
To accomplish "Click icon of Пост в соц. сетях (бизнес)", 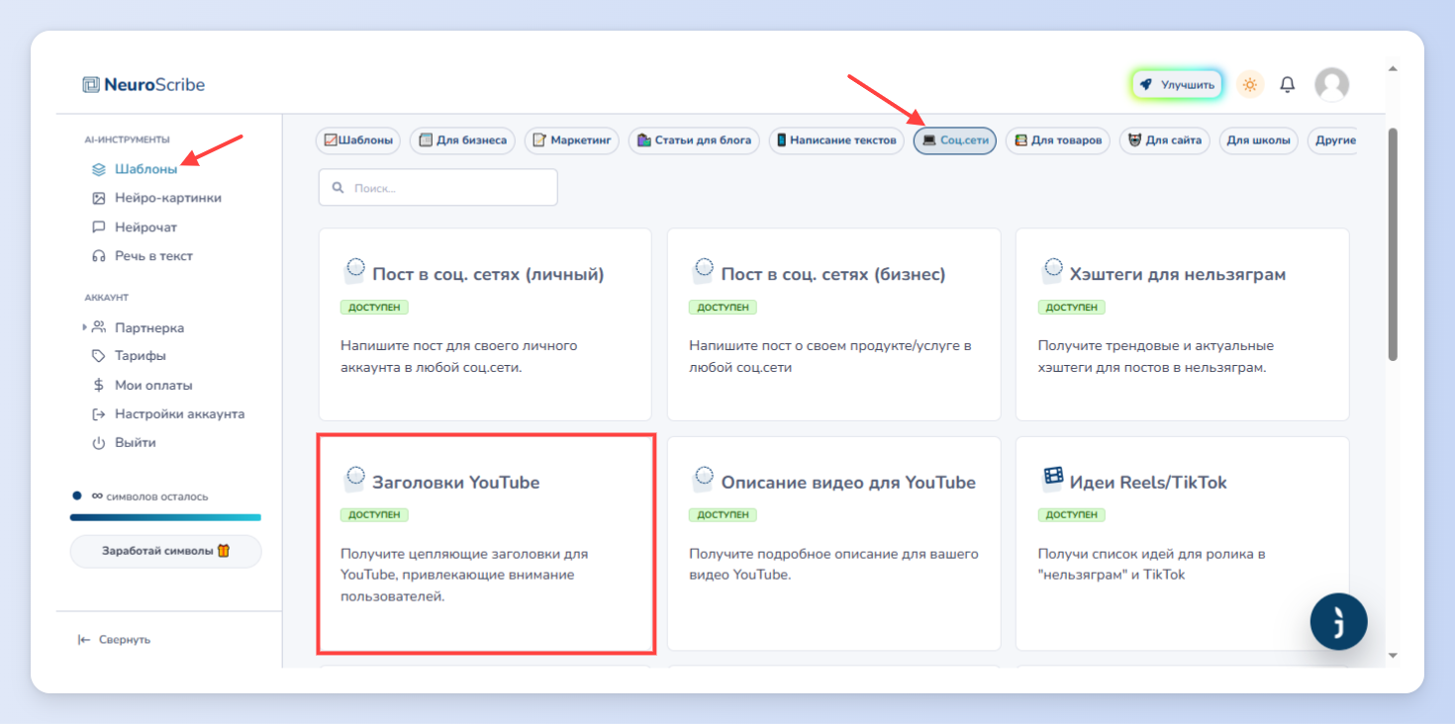I will point(703,271).
